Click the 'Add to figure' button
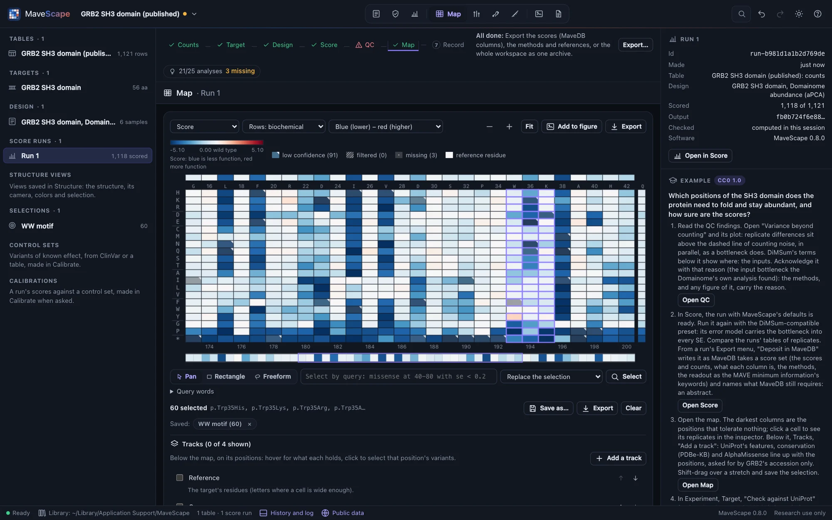 [572, 127]
